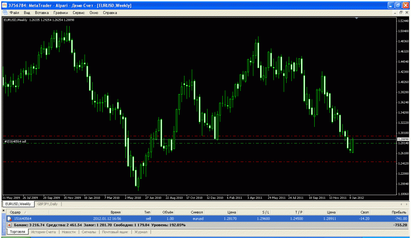Click the balance row icon before Баланс
This screenshot has height=238, width=411.
click(9, 225)
